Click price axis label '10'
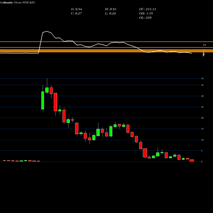This screenshot has height=213, width=213. click(202, 140)
